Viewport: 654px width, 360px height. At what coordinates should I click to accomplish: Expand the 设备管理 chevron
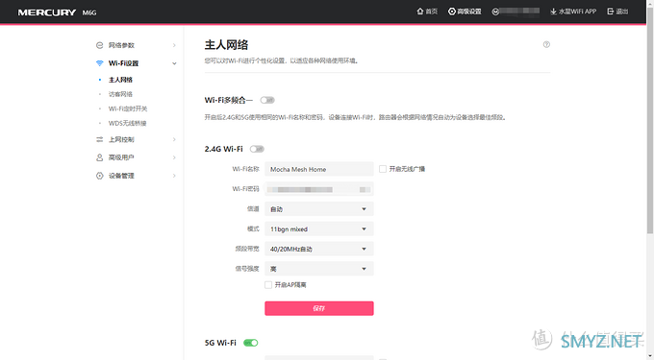tap(174, 176)
